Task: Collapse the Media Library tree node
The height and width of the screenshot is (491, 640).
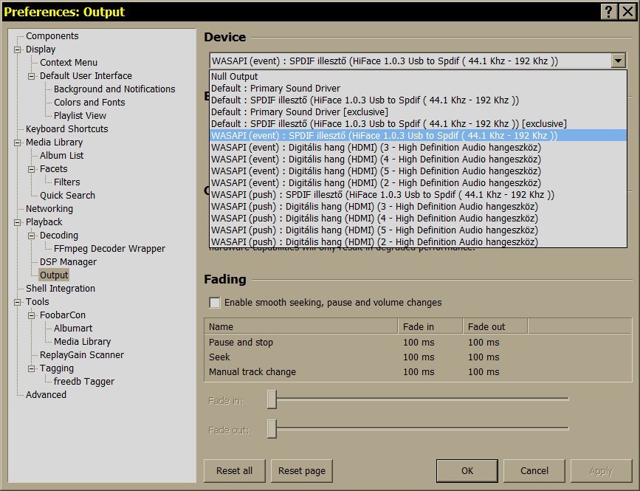Action: [18, 143]
